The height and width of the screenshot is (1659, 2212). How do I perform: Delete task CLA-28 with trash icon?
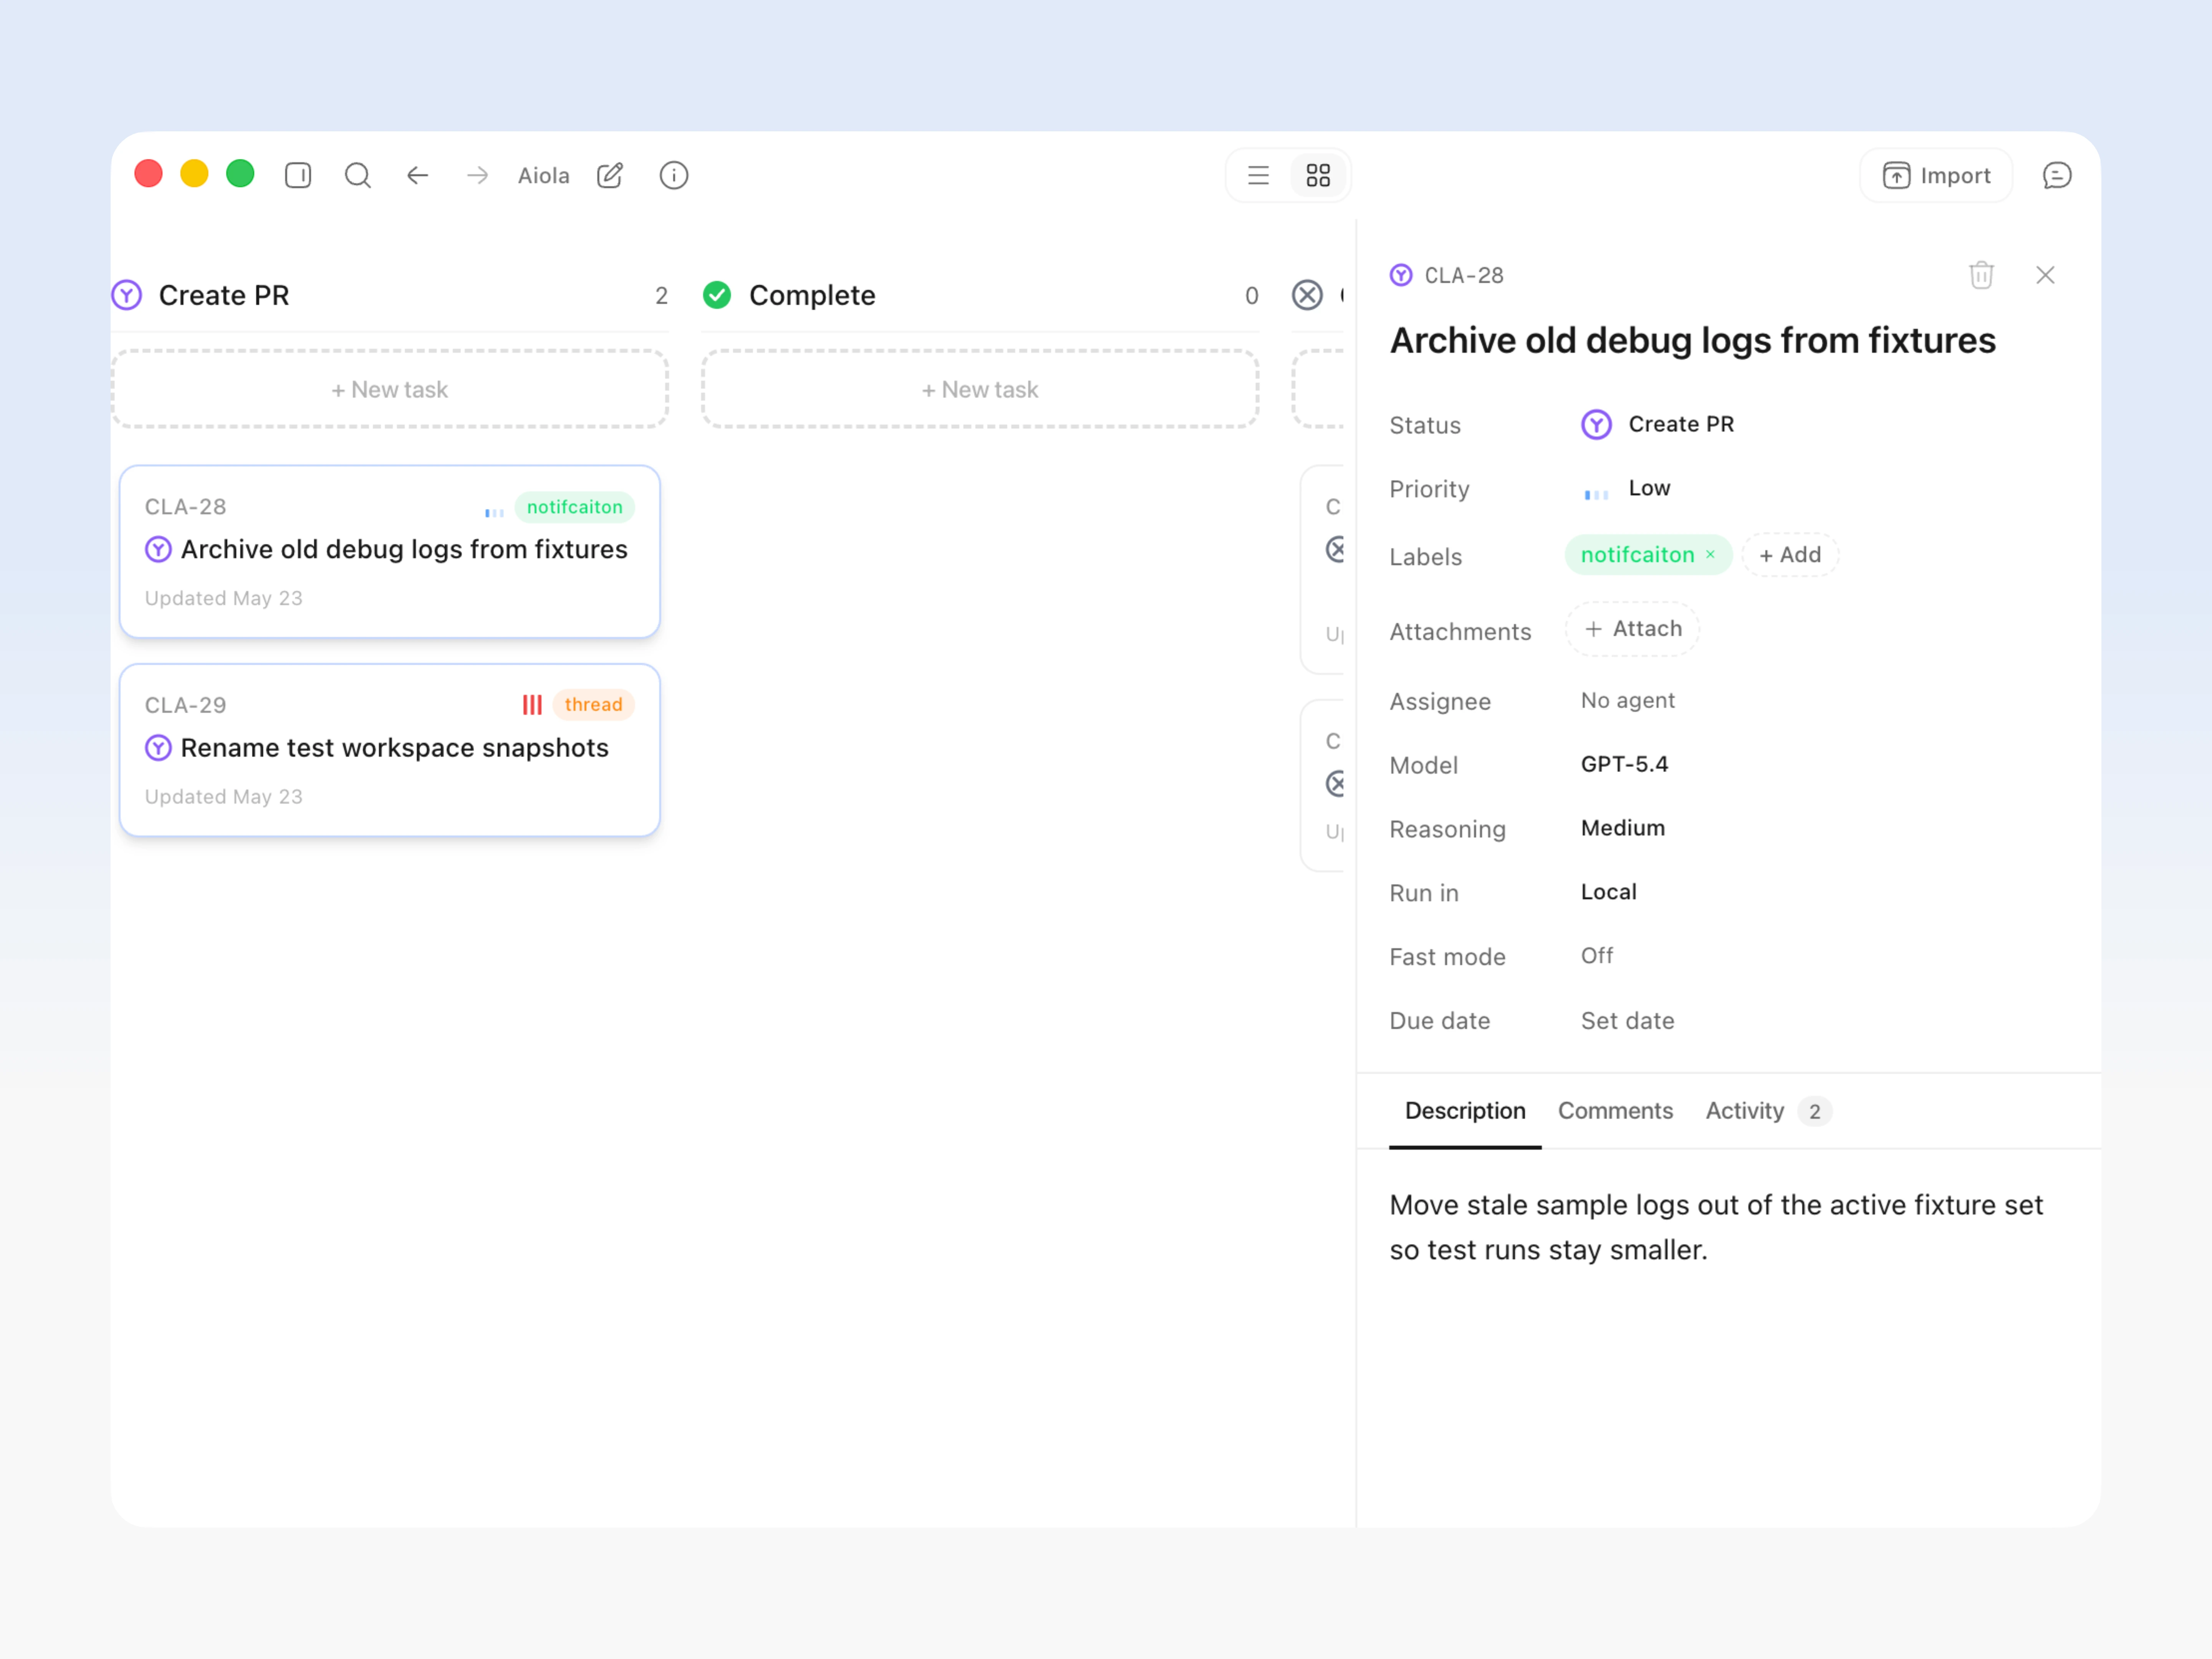coord(1981,275)
